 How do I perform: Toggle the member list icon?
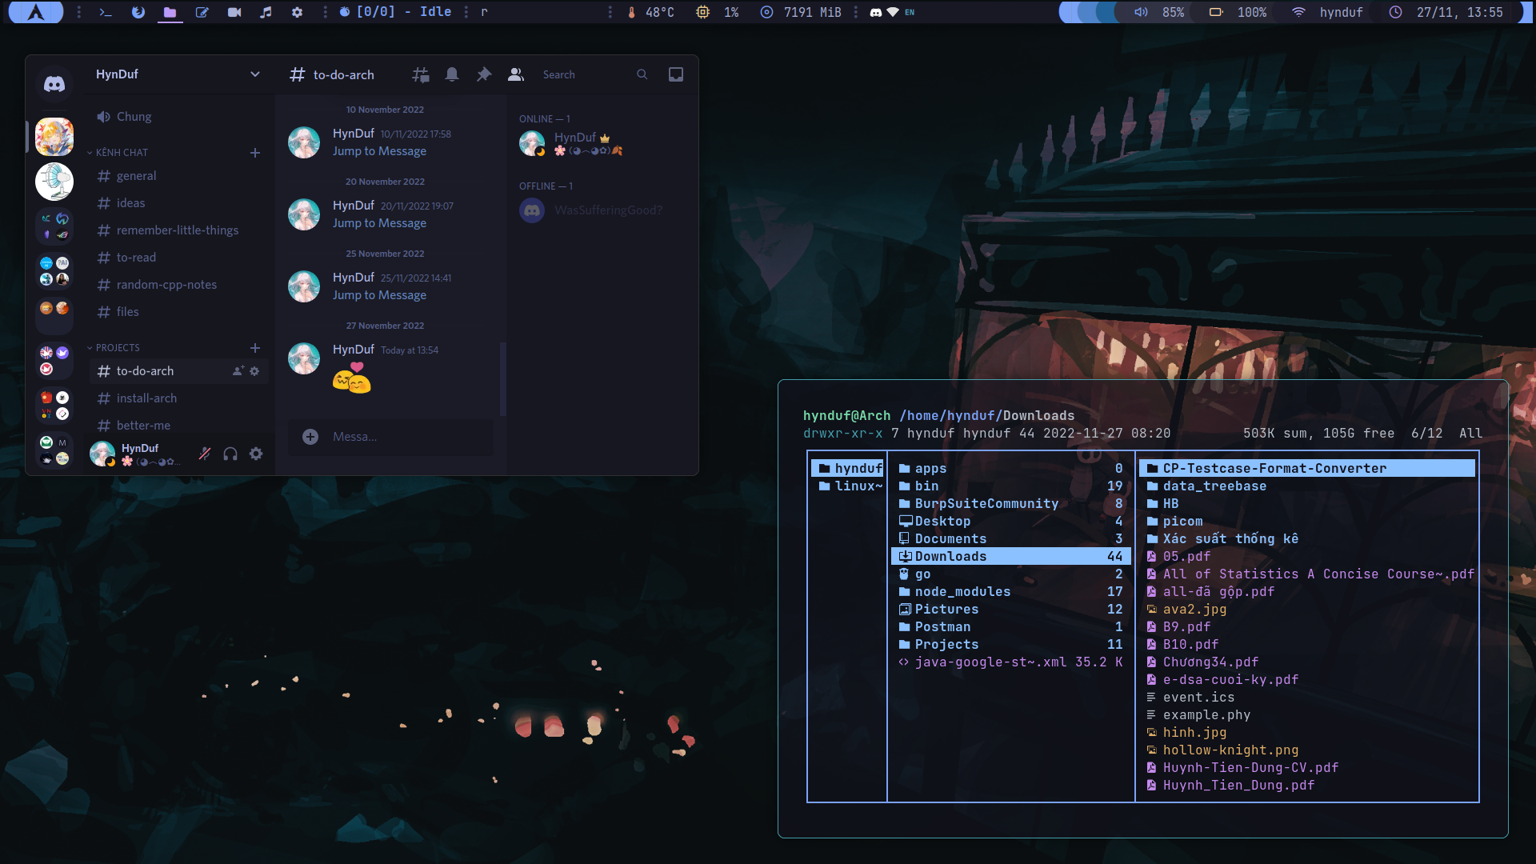[x=516, y=74]
